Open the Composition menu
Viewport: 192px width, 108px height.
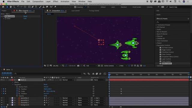pyautogui.click(x=38, y=1)
